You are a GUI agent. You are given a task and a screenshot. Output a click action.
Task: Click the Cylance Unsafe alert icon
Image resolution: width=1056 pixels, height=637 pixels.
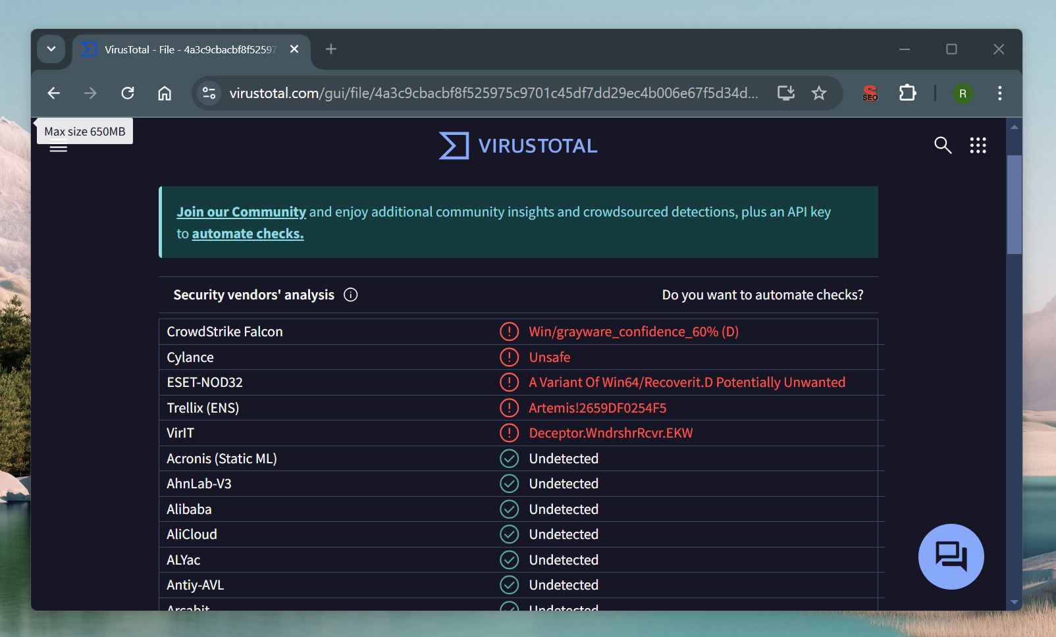coord(509,357)
